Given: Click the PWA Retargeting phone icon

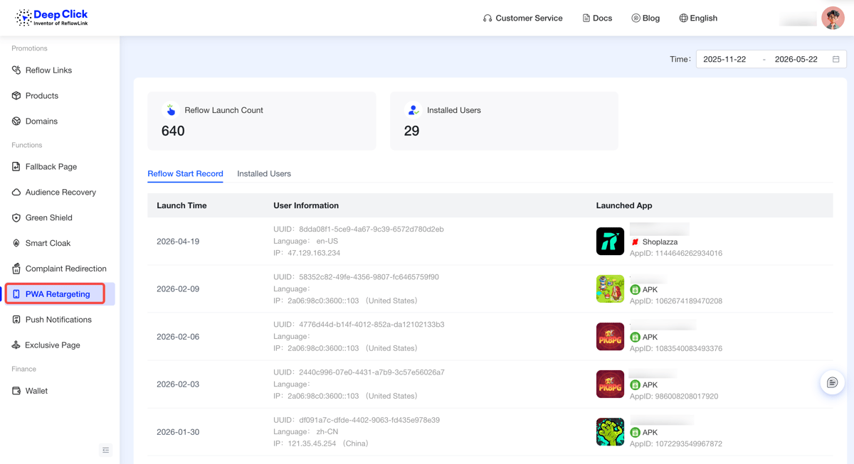Looking at the screenshot, I should tap(16, 294).
